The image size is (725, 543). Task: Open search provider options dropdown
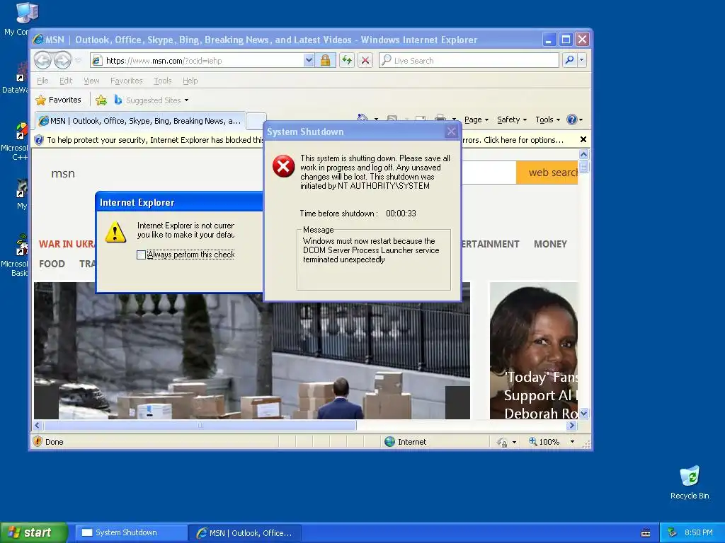pos(582,60)
